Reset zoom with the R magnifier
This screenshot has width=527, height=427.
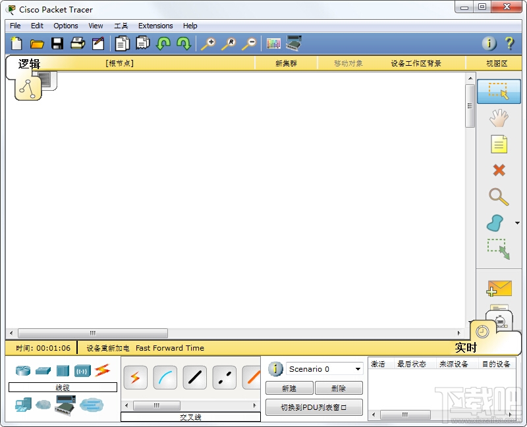[x=229, y=44]
